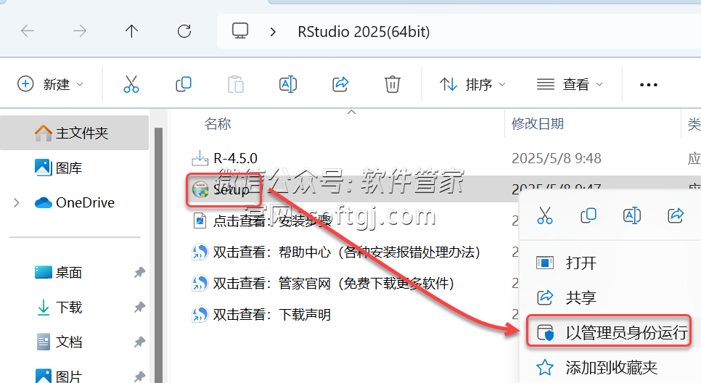Click RStudio 2025(64bit) in address bar
This screenshot has width=701, height=383.
[364, 32]
